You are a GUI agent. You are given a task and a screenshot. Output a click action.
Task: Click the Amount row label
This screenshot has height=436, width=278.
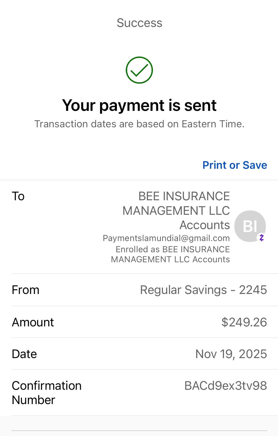click(33, 322)
